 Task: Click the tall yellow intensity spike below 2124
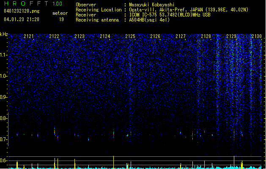click(113, 162)
